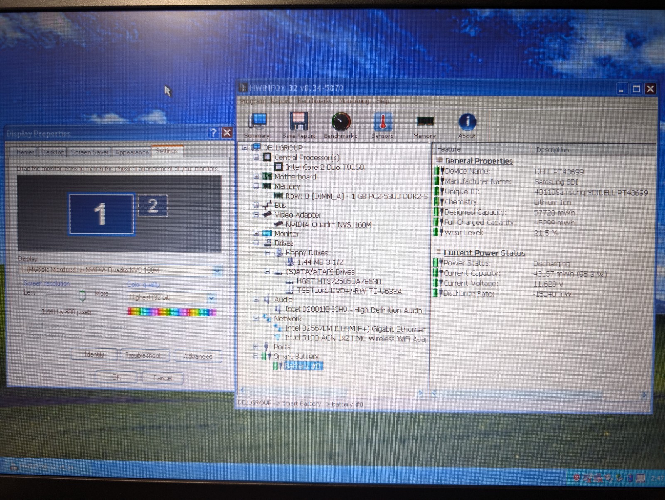Viewport: 665px width, 500px height.
Task: Select TSSTcorp DVD+/-RW TS-U633A entry
Action: 349,291
